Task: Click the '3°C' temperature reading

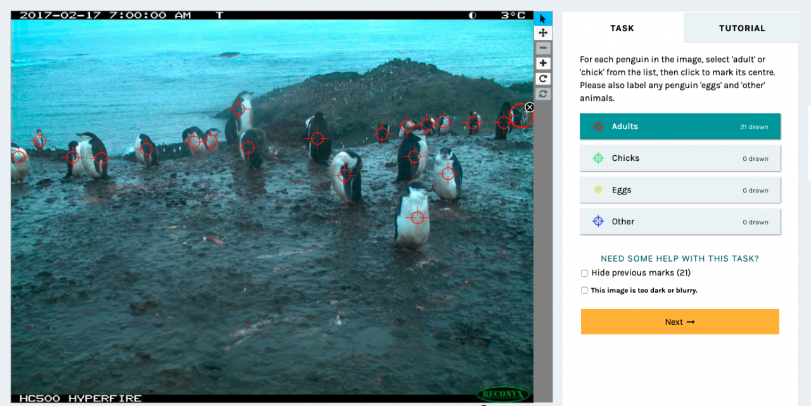Action: coord(513,15)
